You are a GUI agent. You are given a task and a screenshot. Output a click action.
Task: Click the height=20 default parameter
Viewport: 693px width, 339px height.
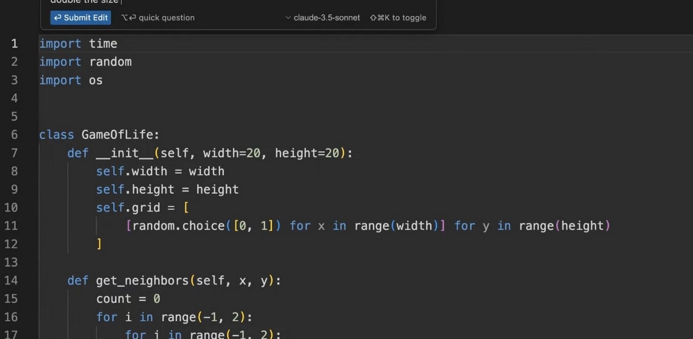tap(307, 153)
